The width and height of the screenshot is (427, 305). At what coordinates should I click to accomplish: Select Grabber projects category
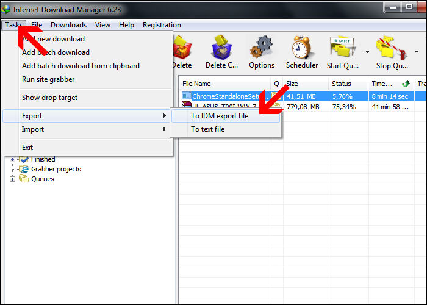56,169
